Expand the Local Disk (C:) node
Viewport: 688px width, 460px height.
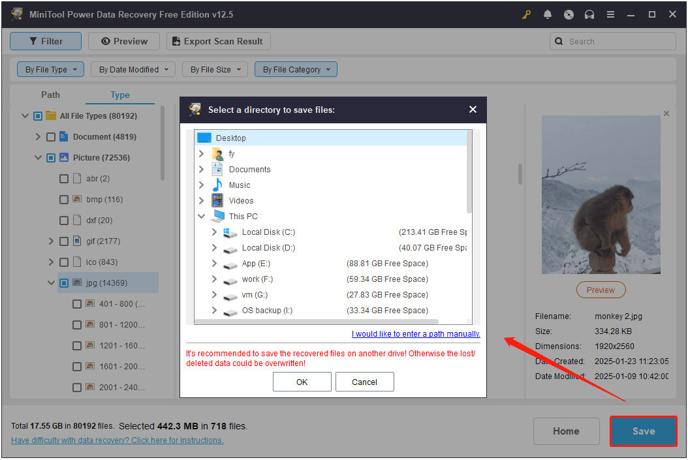214,232
